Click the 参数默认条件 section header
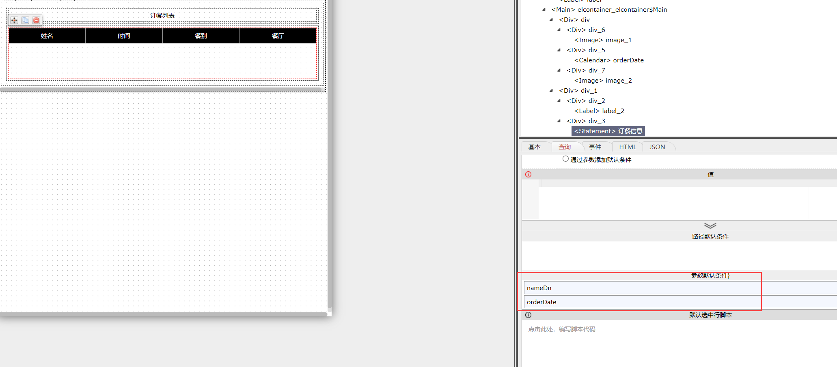 pyautogui.click(x=710, y=275)
